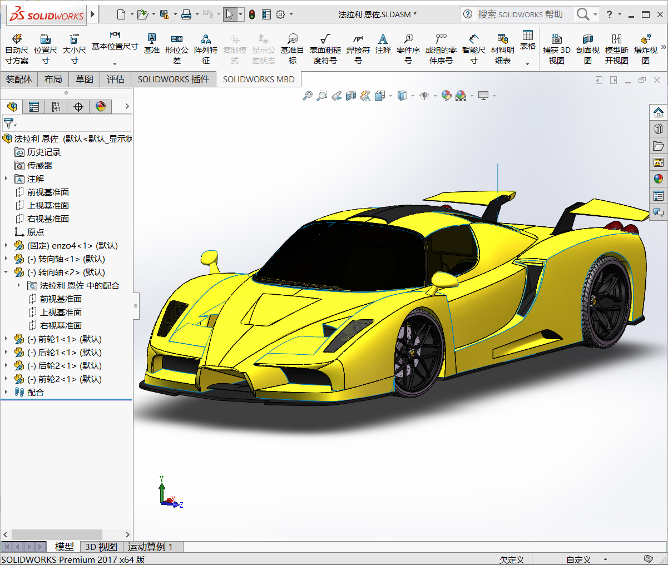The width and height of the screenshot is (668, 565).
Task: Open the PropertyManager tab icon
Action: (x=34, y=106)
